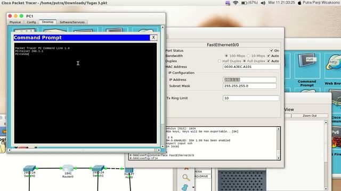Toggle the Bandwidth Auto checkbox

(269, 56)
